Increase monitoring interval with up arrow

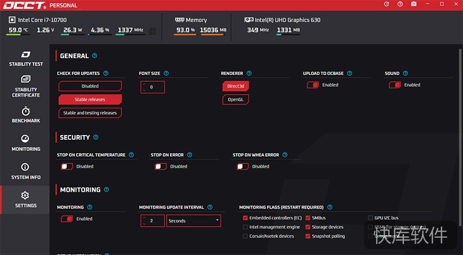144,218
